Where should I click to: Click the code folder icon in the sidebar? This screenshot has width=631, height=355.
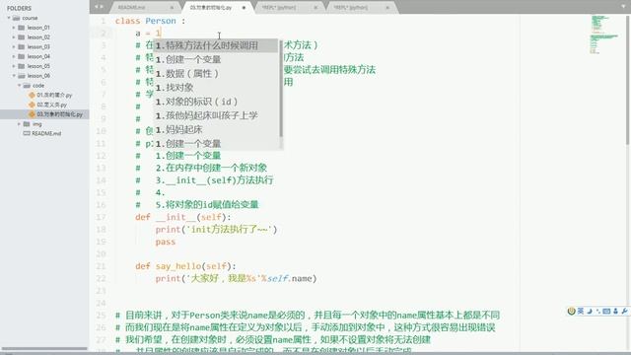pyautogui.click(x=27, y=86)
